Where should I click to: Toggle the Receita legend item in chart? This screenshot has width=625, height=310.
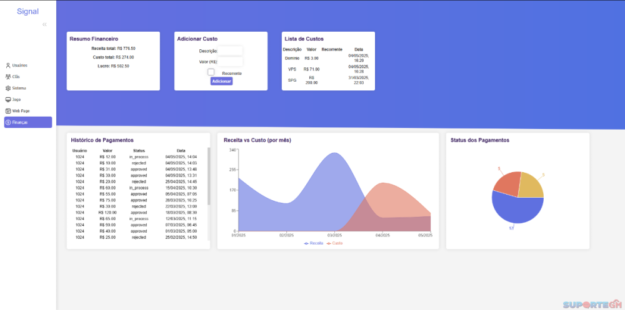point(314,243)
